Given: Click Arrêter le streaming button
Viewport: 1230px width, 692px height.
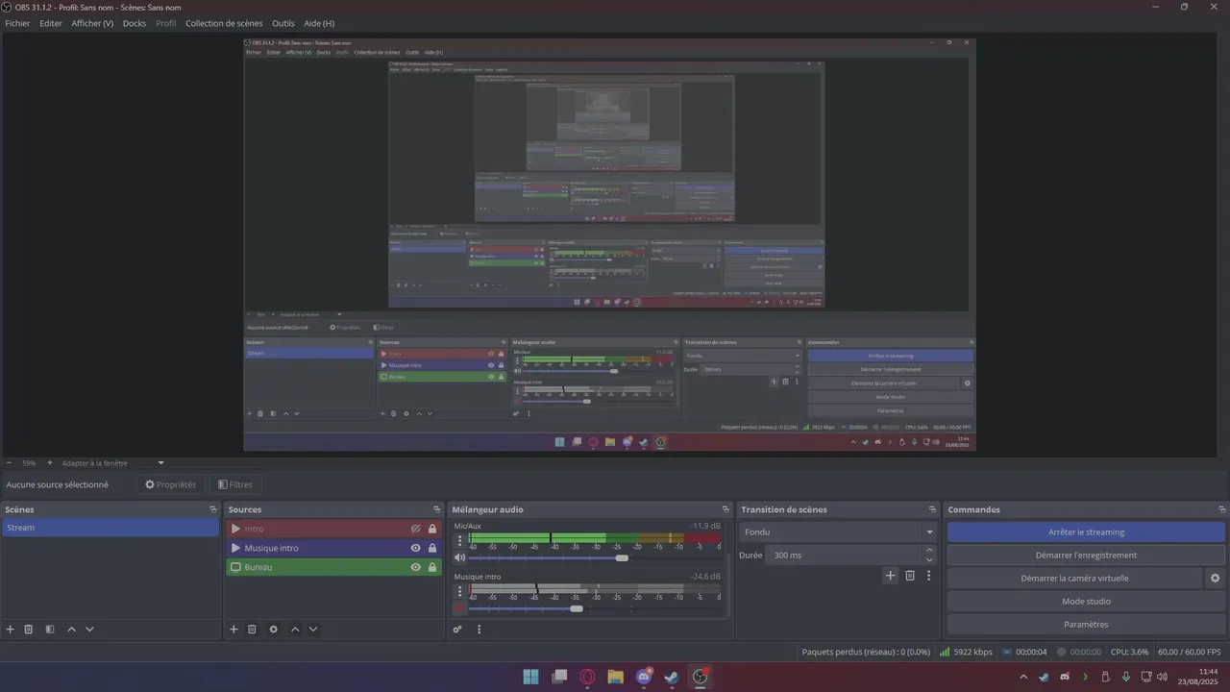Looking at the screenshot, I should 1086,532.
